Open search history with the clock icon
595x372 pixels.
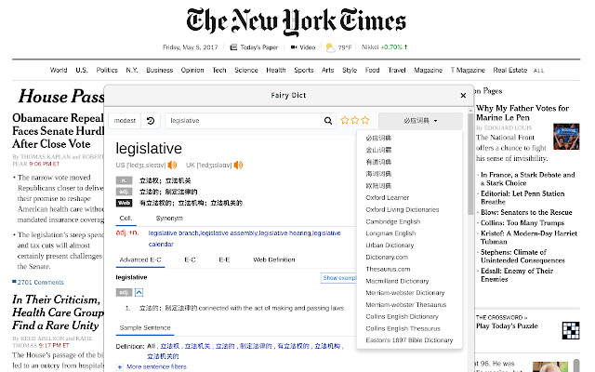coord(151,121)
